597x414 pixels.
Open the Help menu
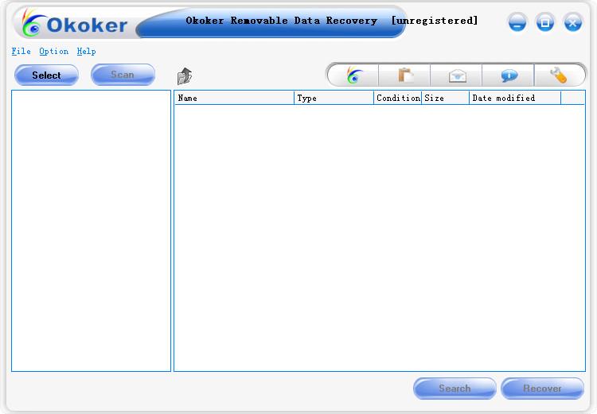[x=86, y=52]
